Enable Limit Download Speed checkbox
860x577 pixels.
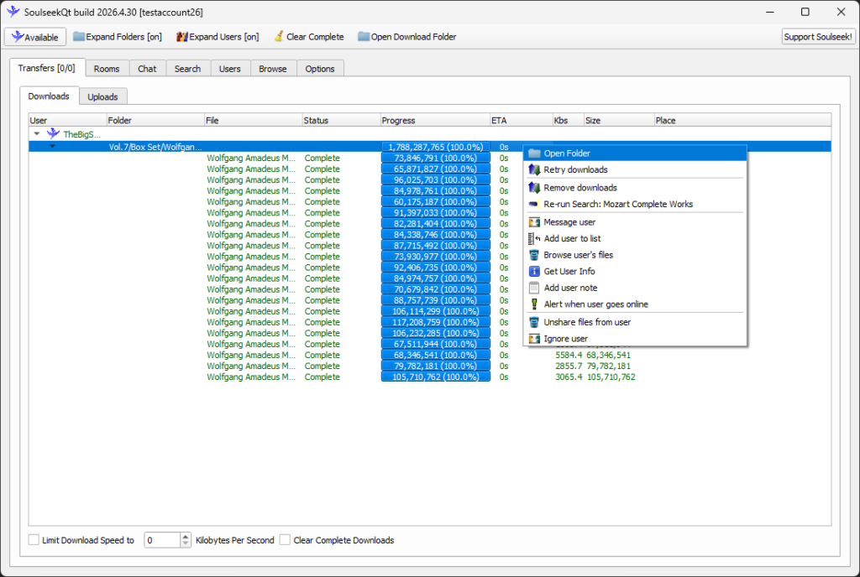34,540
